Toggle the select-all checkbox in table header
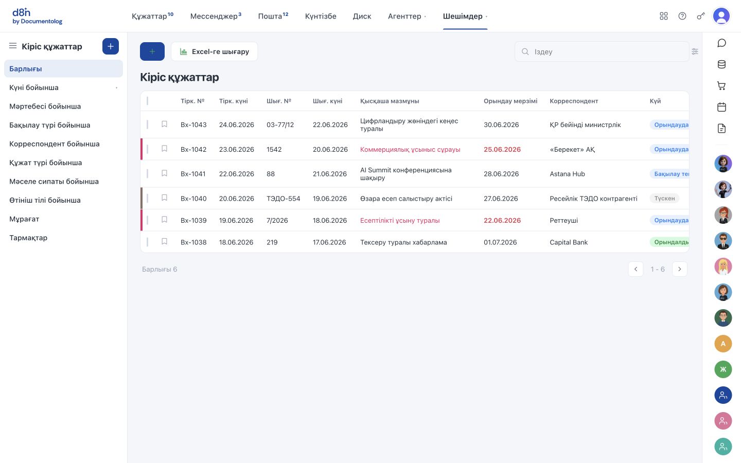741x463 pixels. pyautogui.click(x=148, y=101)
